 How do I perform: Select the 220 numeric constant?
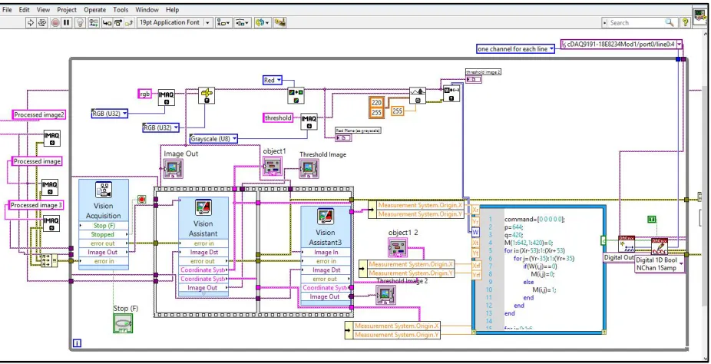[x=376, y=103]
